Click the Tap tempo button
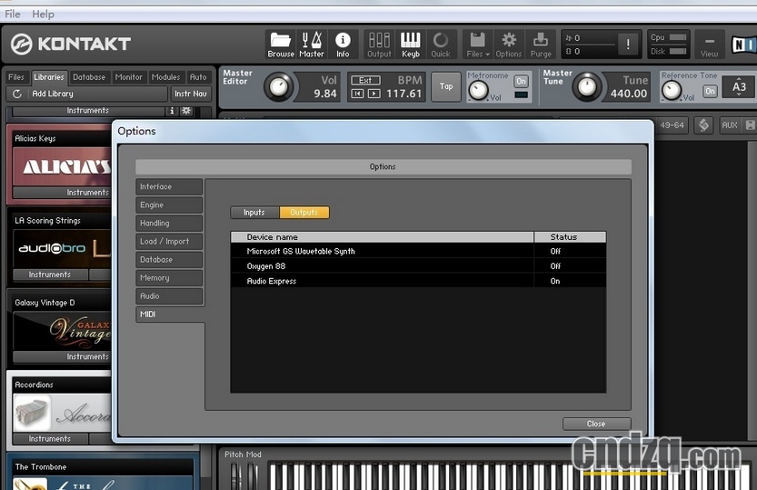 pos(446,86)
